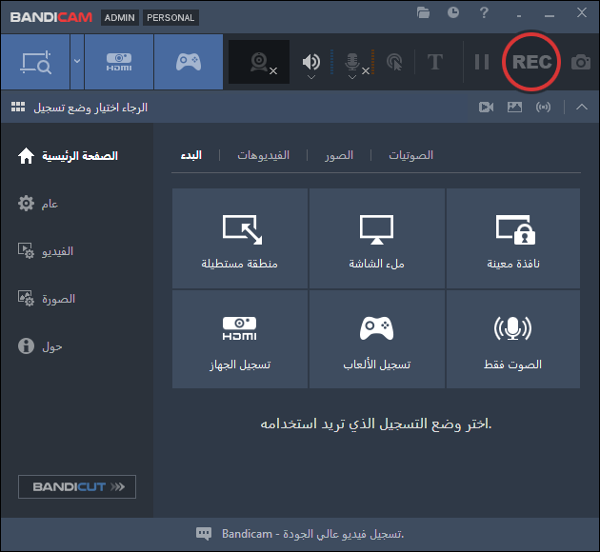Image resolution: width=600 pixels, height=552 pixels.
Task: Open the video list camcorder icon
Action: pos(486,107)
